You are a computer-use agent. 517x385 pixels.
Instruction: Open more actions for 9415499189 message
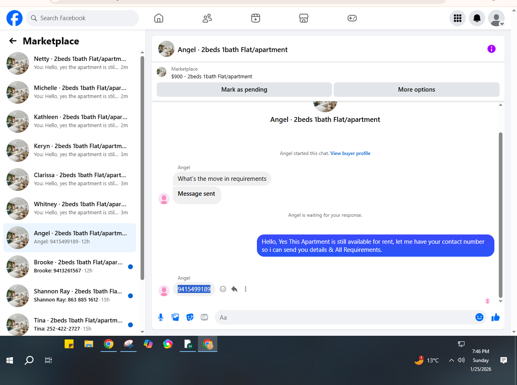coord(246,289)
